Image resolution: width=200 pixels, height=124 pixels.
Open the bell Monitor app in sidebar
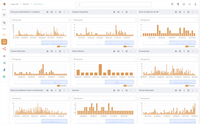[4, 42]
